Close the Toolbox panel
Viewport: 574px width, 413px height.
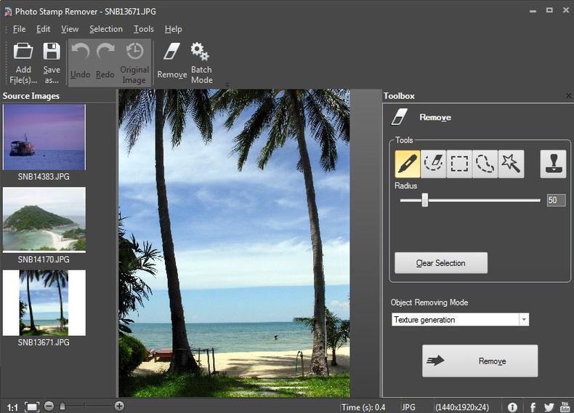point(568,96)
